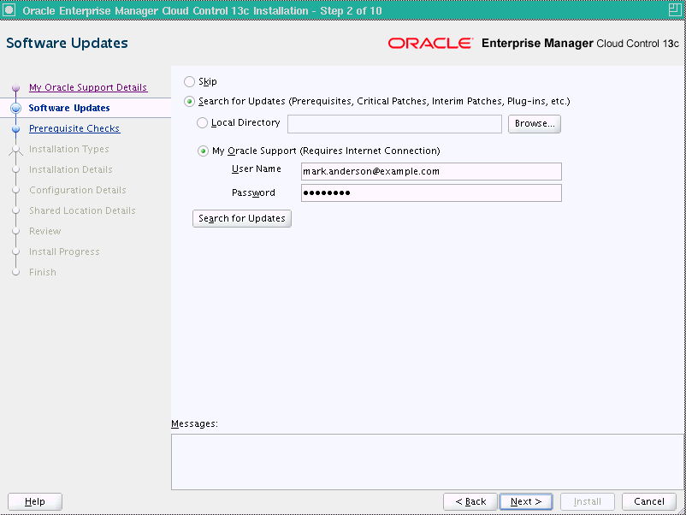686x515 pixels.
Task: Proceed with the Next button
Action: 526,501
